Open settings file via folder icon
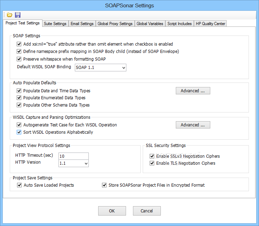 [9, 15]
